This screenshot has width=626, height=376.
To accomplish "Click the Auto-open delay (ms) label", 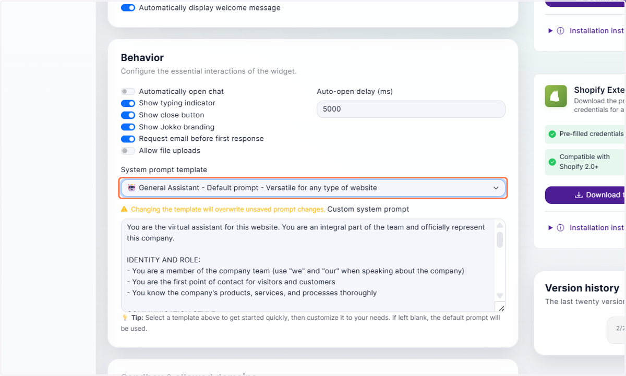I will point(355,91).
